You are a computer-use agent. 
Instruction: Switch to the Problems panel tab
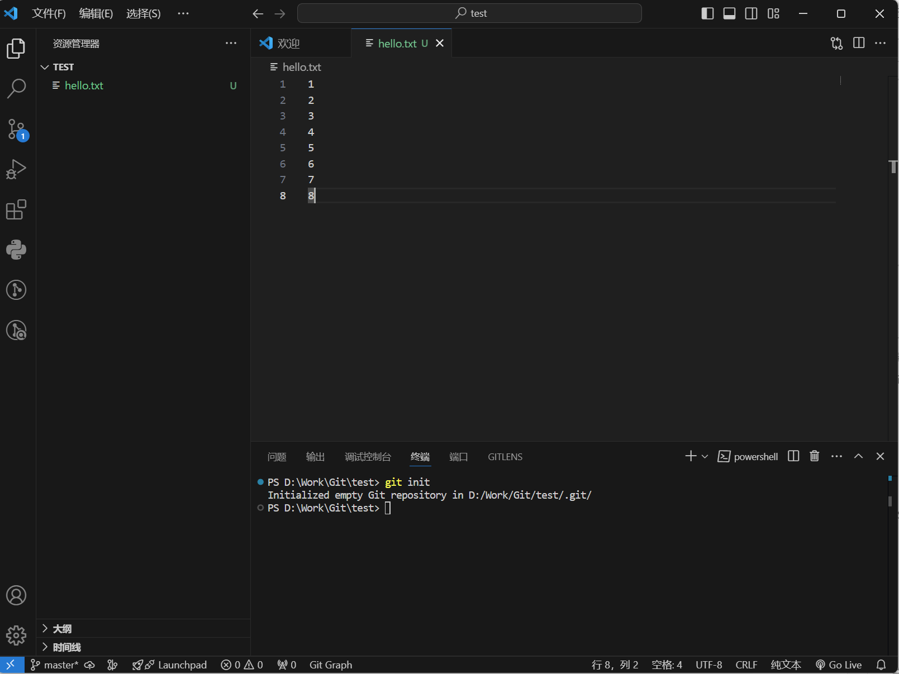point(277,457)
